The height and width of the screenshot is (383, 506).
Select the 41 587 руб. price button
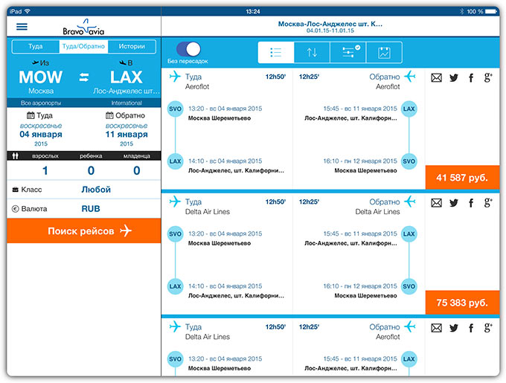click(x=462, y=177)
